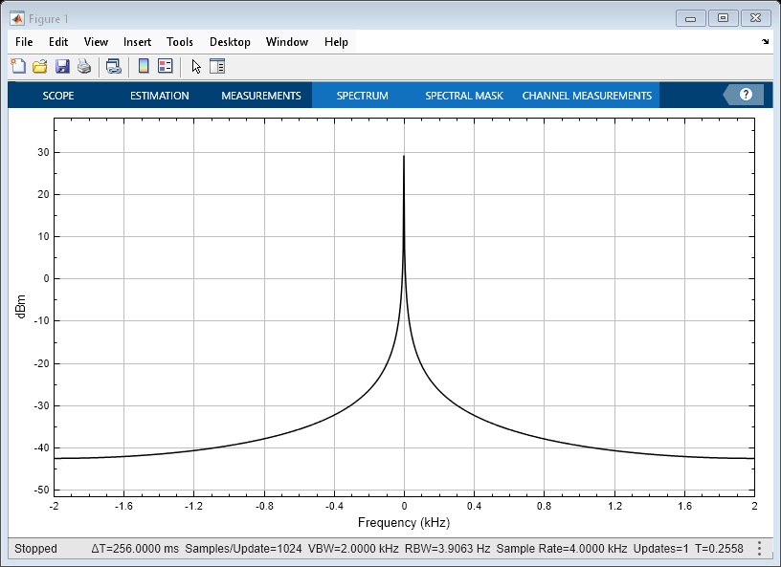Click the -1.6 tick label on x-axis
Screen dimensions: 781x567
coord(123,506)
